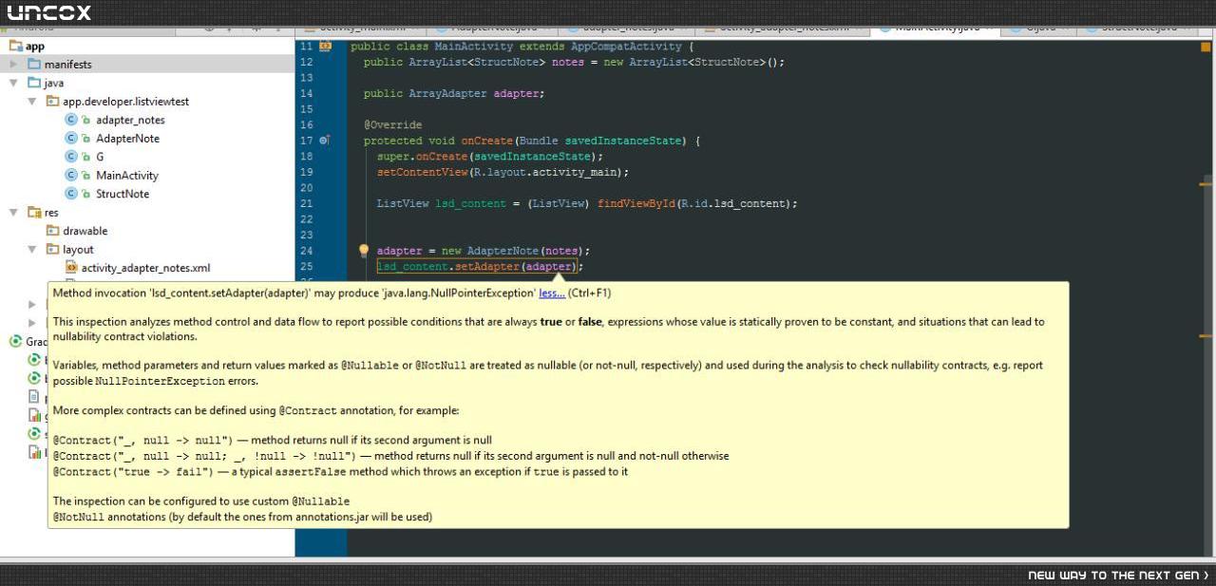Image resolution: width=1216 pixels, height=586 pixels.
Task: Click the res folder icon
Action: (34, 213)
